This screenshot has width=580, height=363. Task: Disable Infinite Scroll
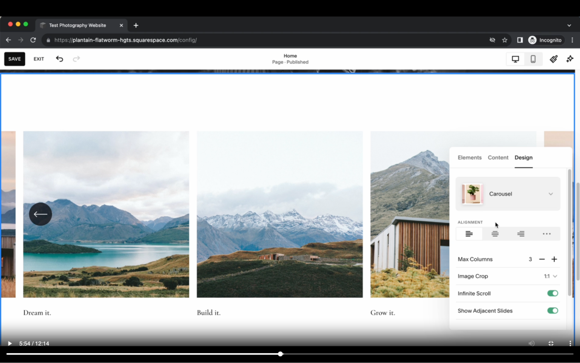click(552, 293)
